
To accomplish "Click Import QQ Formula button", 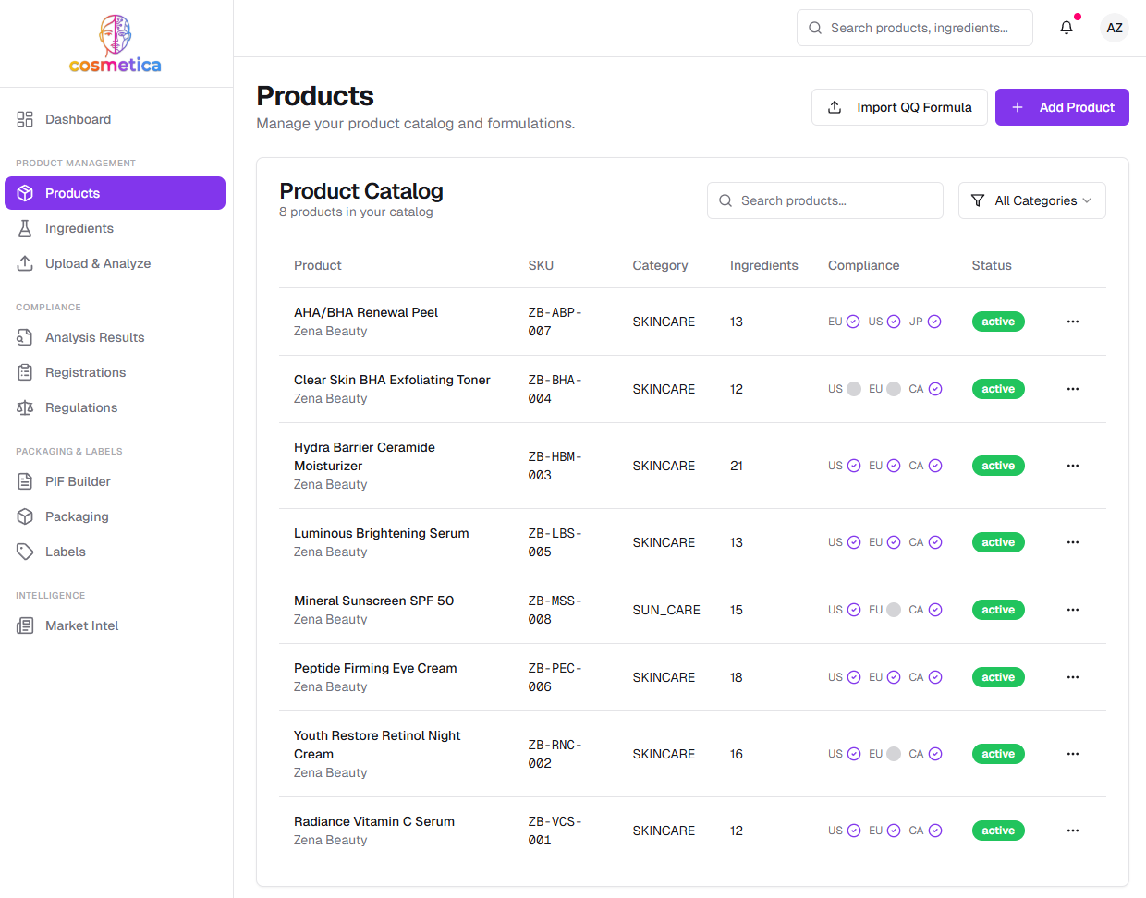I will [899, 107].
